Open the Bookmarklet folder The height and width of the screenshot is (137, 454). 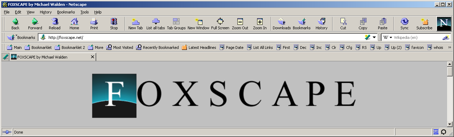coord(38,48)
